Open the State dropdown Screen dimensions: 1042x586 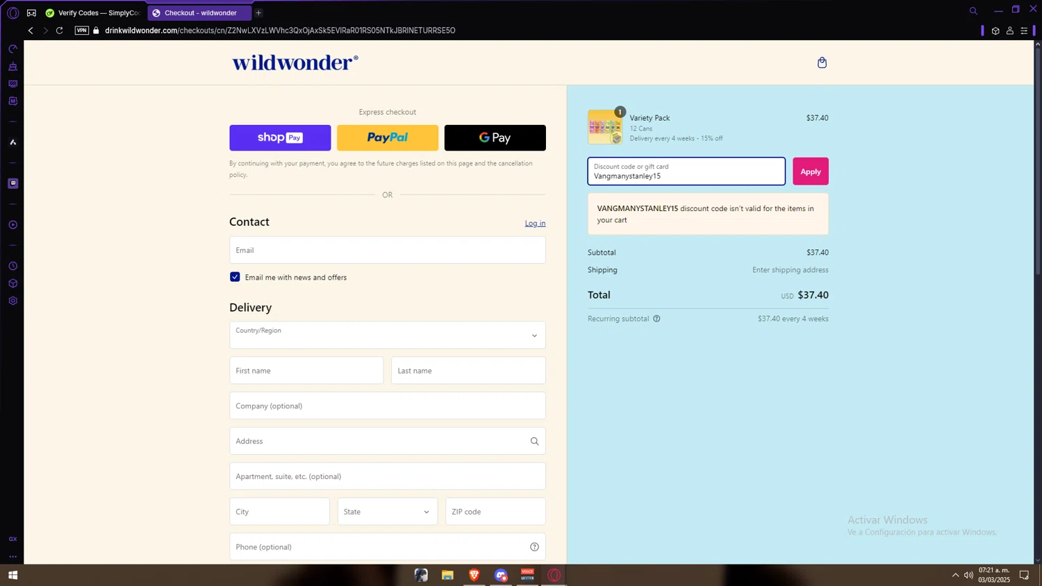[388, 512]
